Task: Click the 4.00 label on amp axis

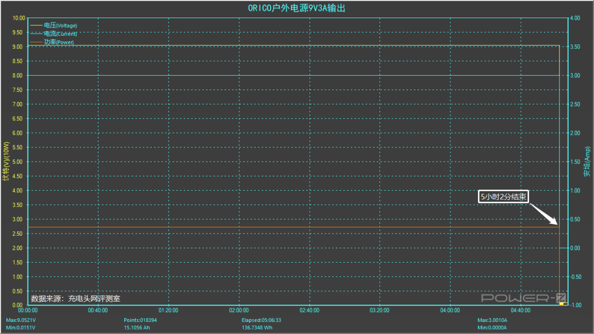Action: click(x=575, y=18)
